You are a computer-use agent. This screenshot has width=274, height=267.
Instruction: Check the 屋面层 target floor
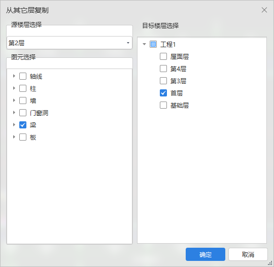point(163,56)
